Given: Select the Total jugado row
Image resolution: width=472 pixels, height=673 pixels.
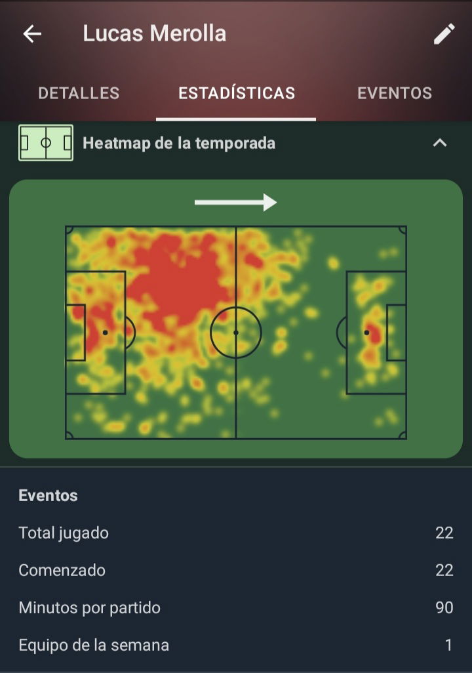Looking at the screenshot, I should coord(236,533).
